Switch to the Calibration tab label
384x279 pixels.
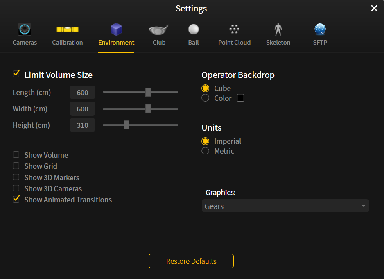(x=68, y=43)
